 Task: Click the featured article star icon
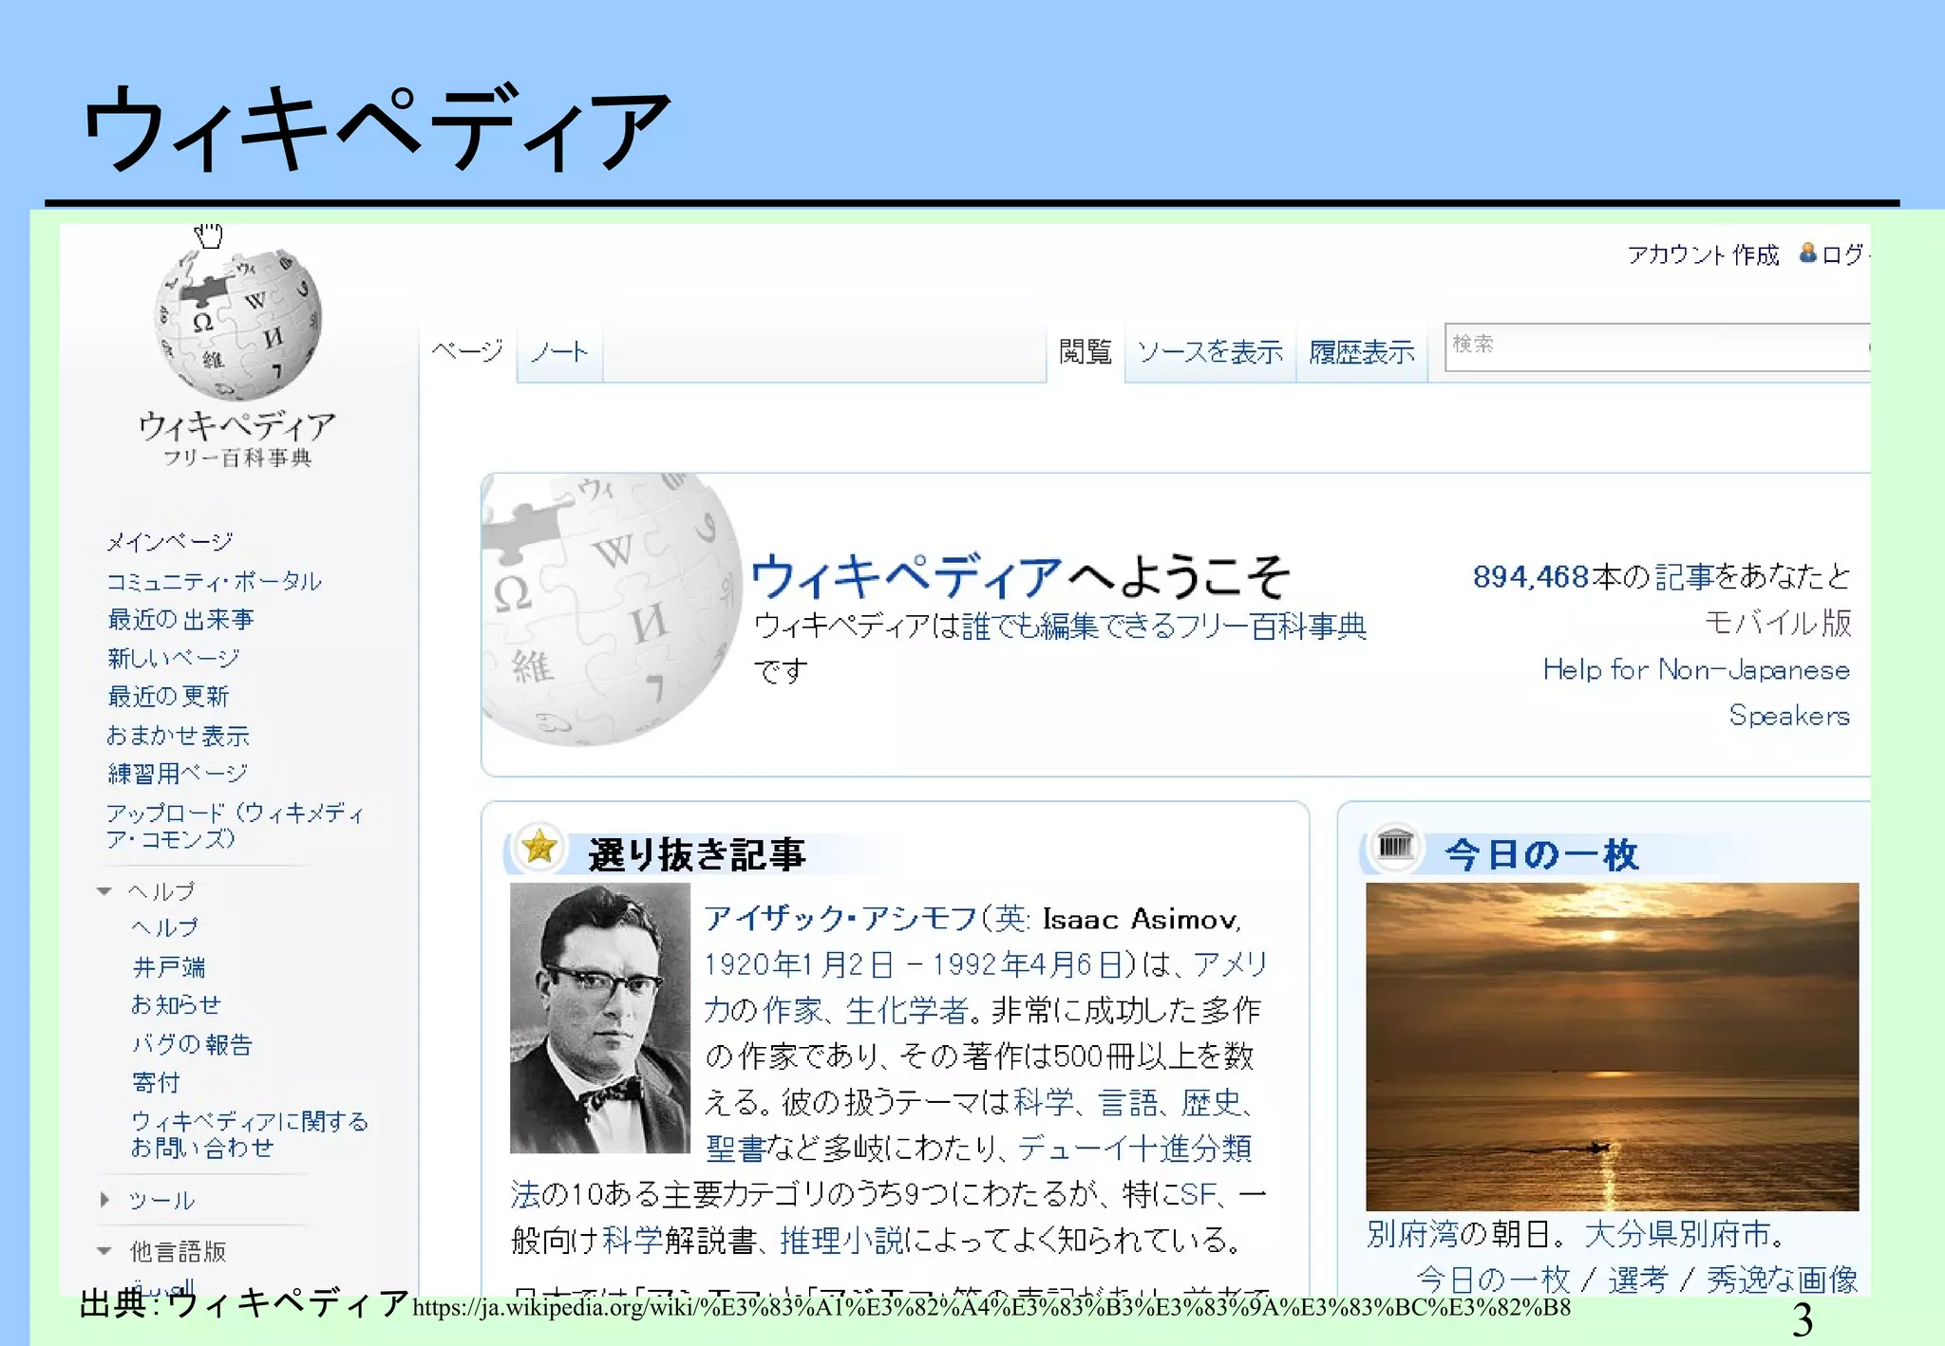(x=539, y=846)
